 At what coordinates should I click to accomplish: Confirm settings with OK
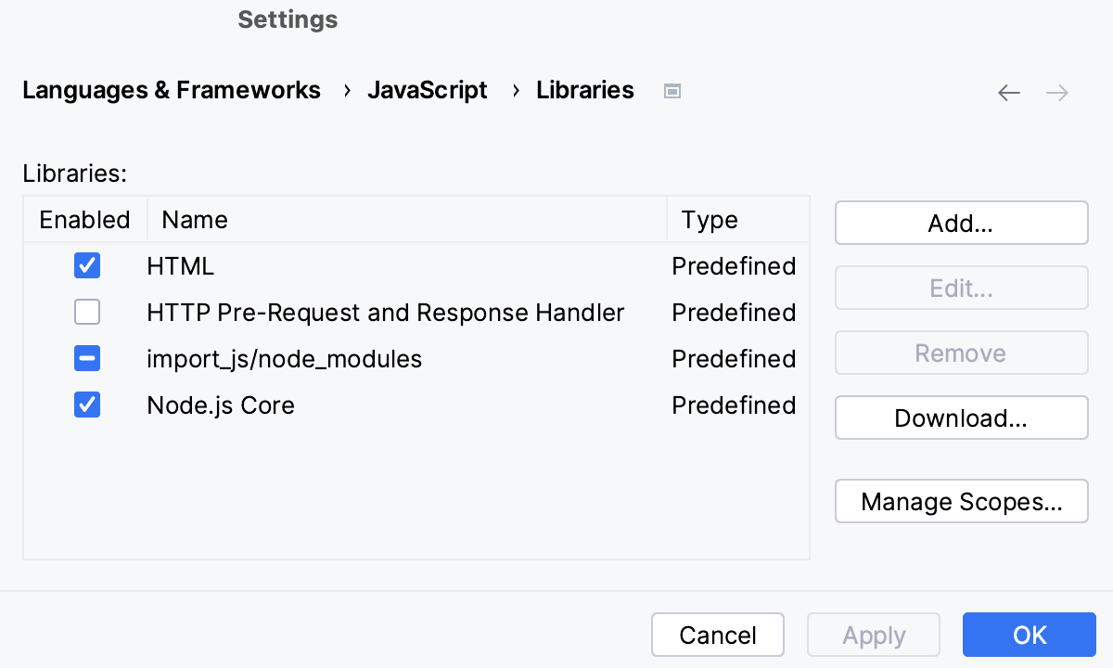coord(1029,635)
